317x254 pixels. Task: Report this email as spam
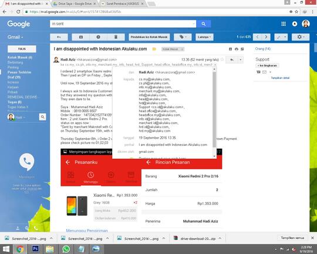pos(98,37)
